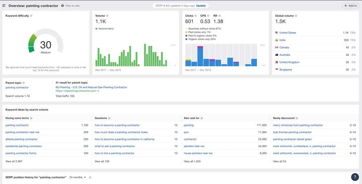Viewport: 362px width, 184px height.
Task: Click the Add to button
Action: coord(350,6)
